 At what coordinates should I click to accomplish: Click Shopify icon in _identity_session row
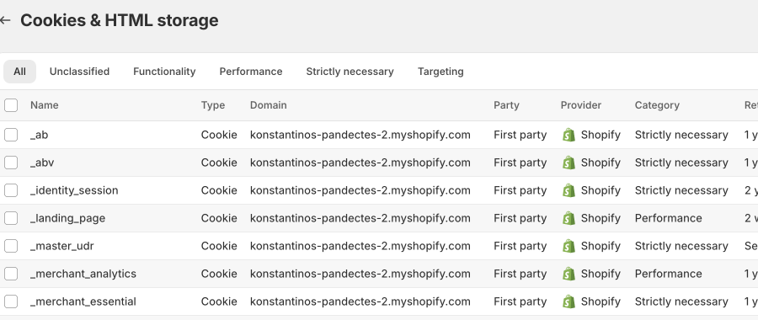[569, 190]
